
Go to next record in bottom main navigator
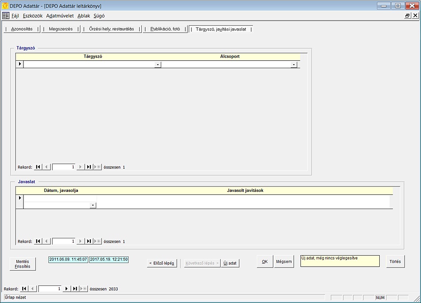67,289
